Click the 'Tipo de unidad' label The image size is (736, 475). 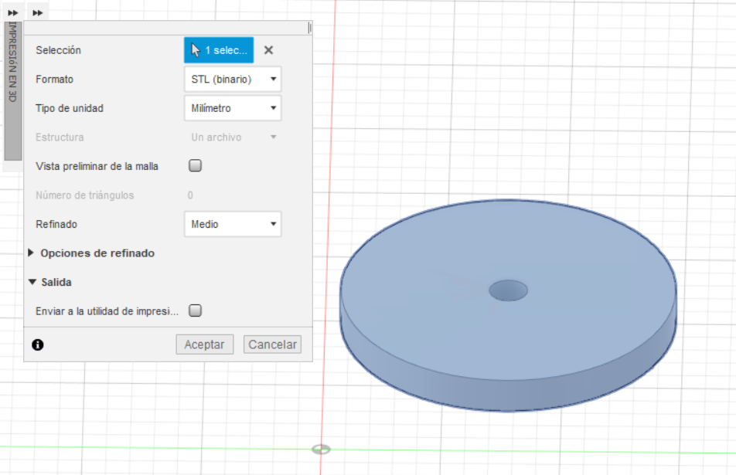(x=70, y=108)
